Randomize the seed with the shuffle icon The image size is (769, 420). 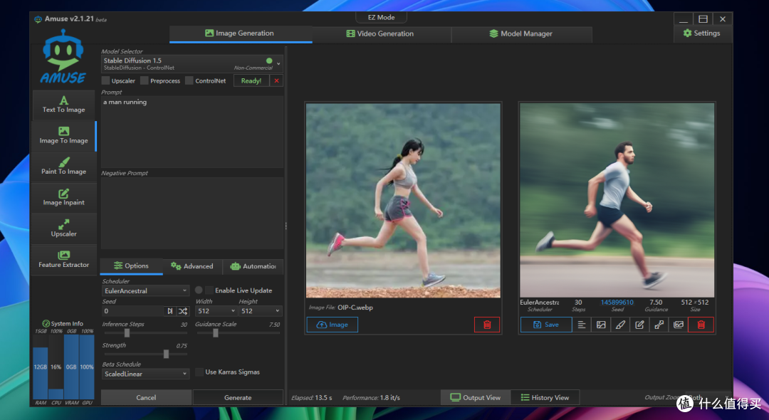(x=183, y=310)
